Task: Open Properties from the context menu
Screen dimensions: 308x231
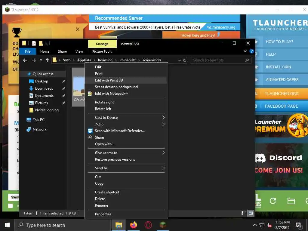Action: pyautogui.click(x=126, y=214)
